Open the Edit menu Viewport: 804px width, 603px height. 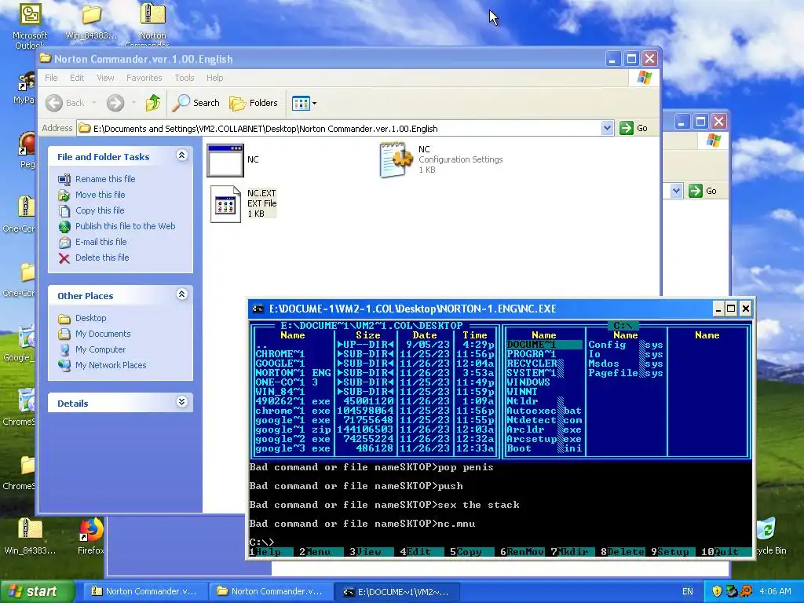77,78
